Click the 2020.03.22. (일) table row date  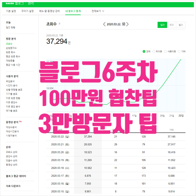coord(60,137)
